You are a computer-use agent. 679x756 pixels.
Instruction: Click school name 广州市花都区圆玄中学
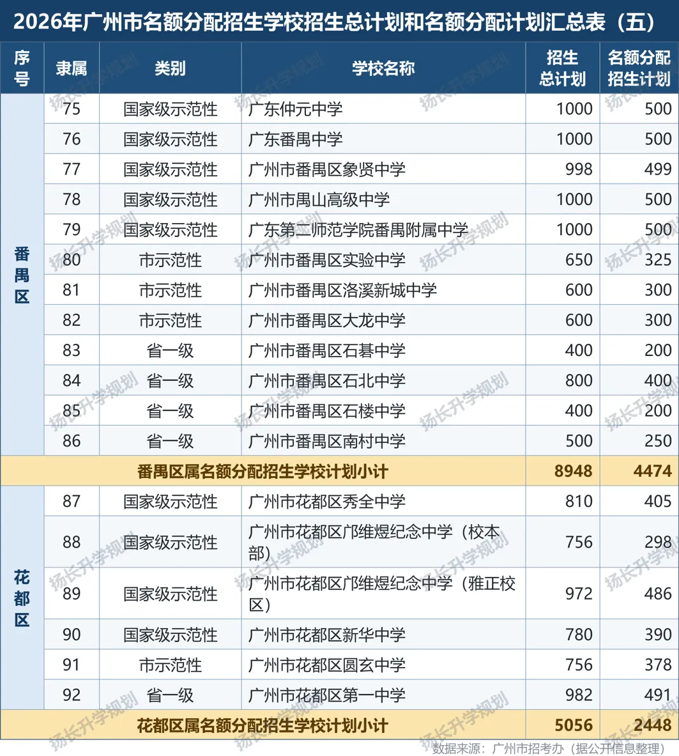click(x=327, y=665)
